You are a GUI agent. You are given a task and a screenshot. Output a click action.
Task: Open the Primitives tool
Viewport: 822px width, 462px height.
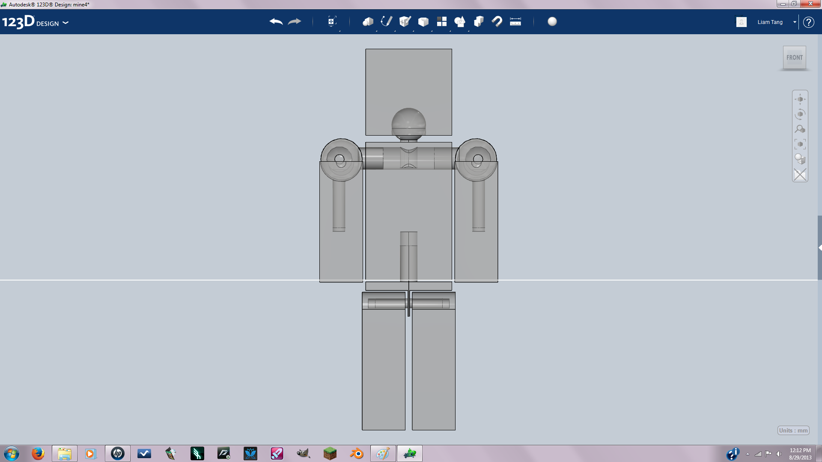click(x=368, y=21)
